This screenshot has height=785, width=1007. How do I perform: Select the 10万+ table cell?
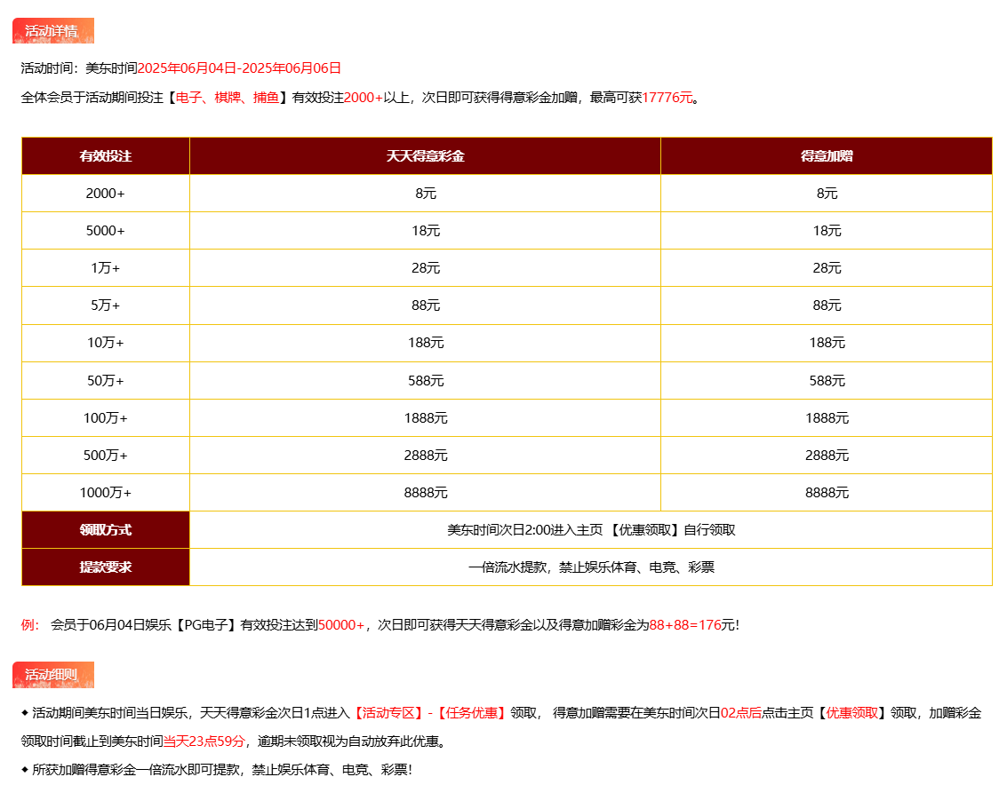point(106,343)
